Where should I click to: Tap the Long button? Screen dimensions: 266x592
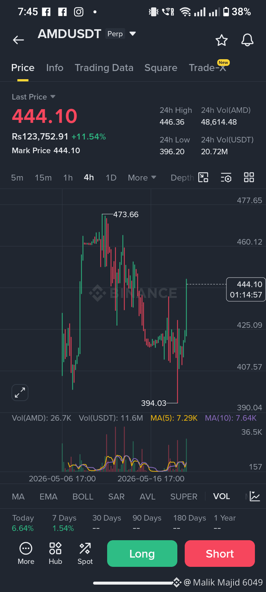point(142,554)
